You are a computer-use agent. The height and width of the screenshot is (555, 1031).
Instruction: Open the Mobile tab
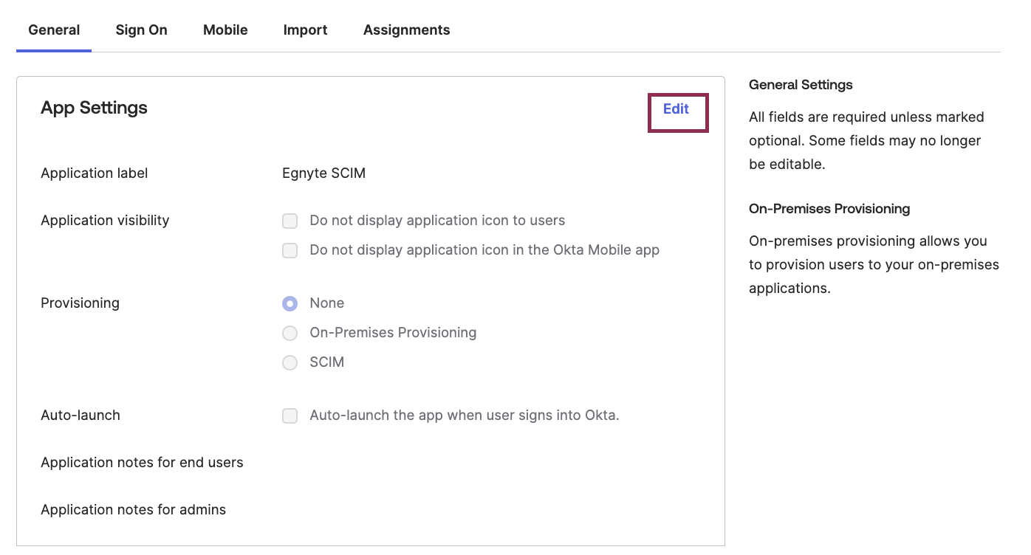(225, 30)
